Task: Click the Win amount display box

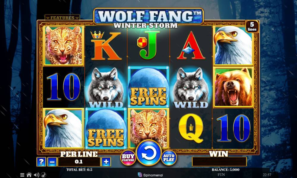Action: coord(219,162)
